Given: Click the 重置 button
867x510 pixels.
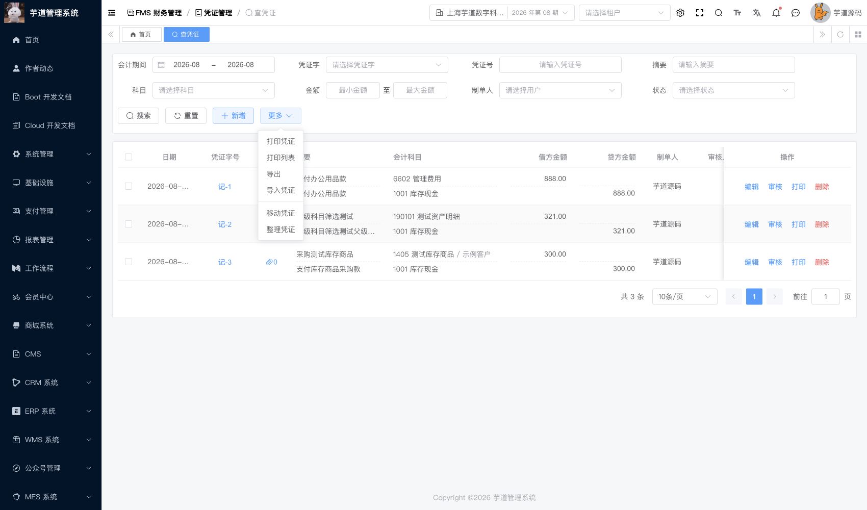Looking at the screenshot, I should coord(186,116).
